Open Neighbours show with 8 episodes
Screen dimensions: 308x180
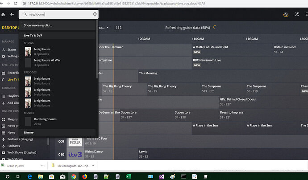[x=57, y=51]
